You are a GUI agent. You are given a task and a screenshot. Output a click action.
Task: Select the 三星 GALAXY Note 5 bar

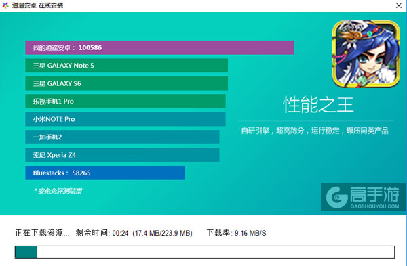point(126,66)
